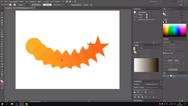Hide the layer via its eye icon
Viewport: 188px width, 106px height.
tap(164, 76)
